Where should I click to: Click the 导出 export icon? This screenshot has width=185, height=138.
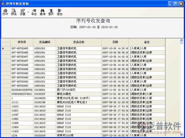[x=34, y=12]
